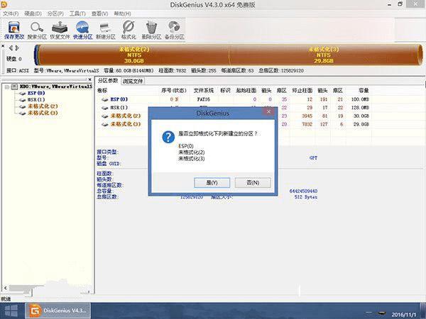This screenshot has width=426, height=319.
Task: Open the 恢复文件 recover files tool
Action: 60,30
